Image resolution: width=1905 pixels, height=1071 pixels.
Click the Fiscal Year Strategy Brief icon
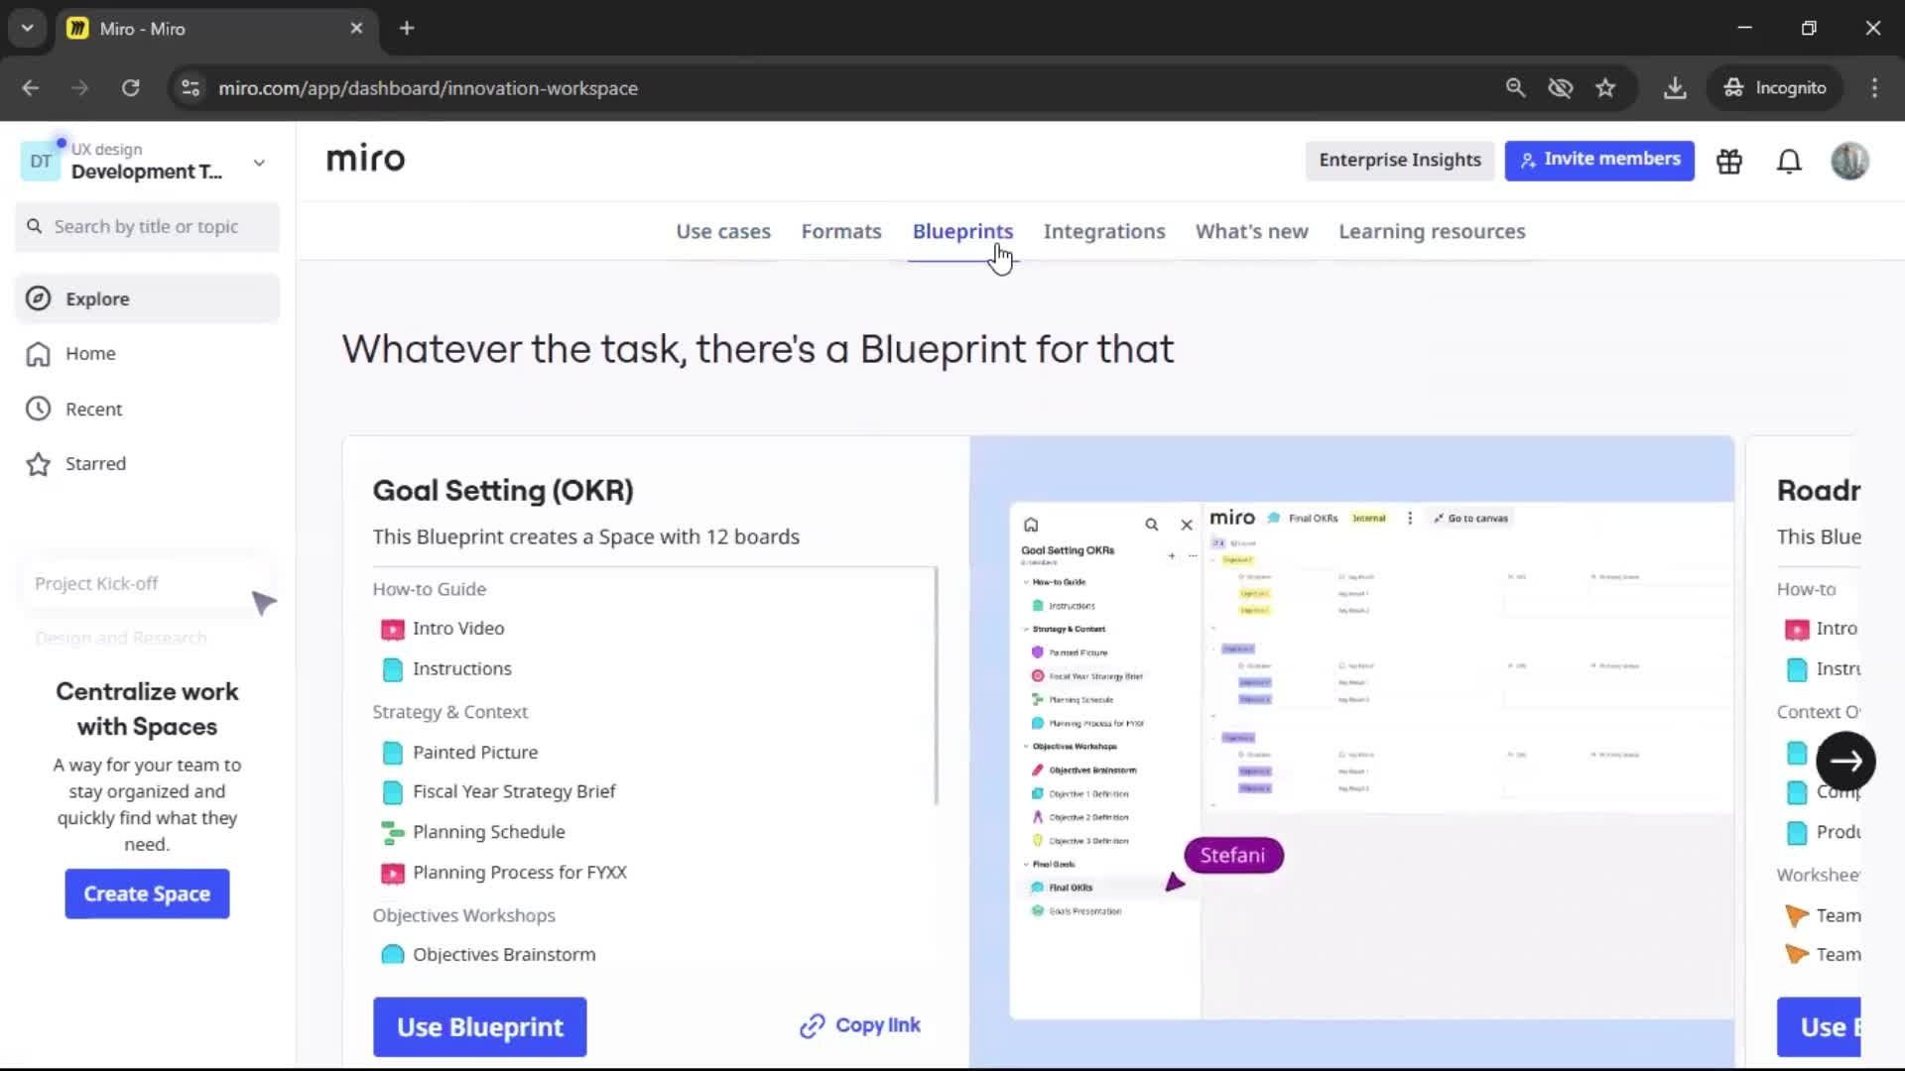(393, 792)
